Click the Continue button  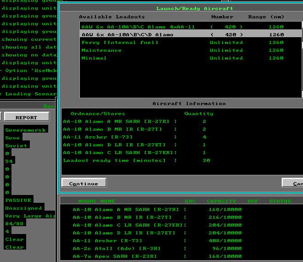84,183
